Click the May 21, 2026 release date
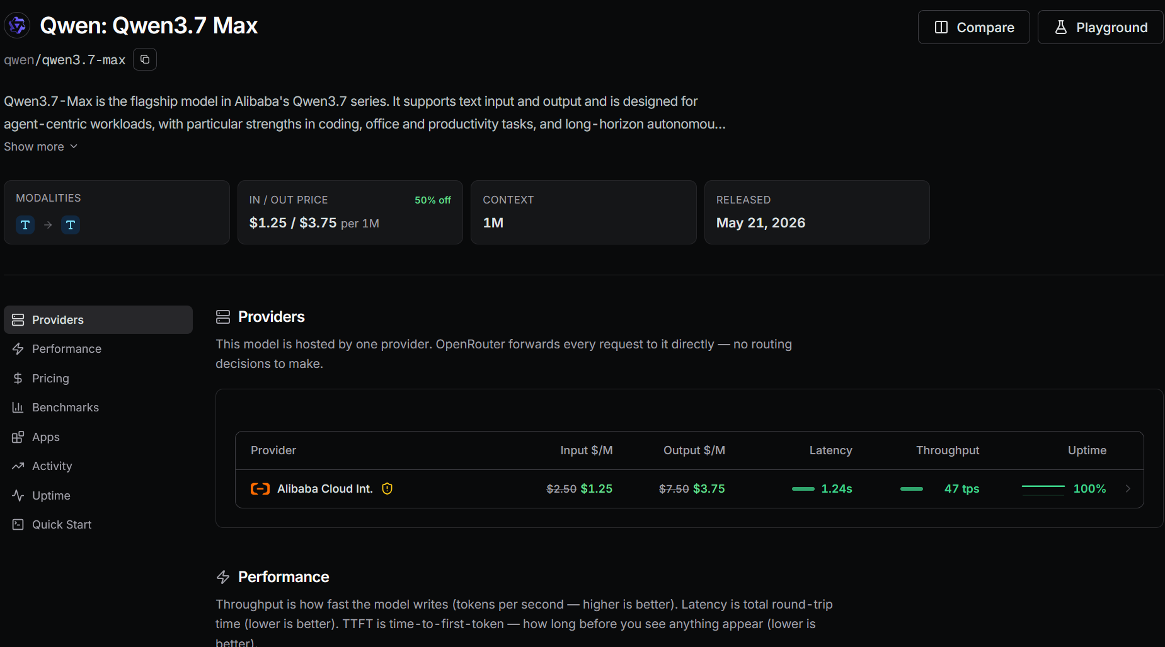Image resolution: width=1165 pixels, height=647 pixels. click(x=760, y=223)
